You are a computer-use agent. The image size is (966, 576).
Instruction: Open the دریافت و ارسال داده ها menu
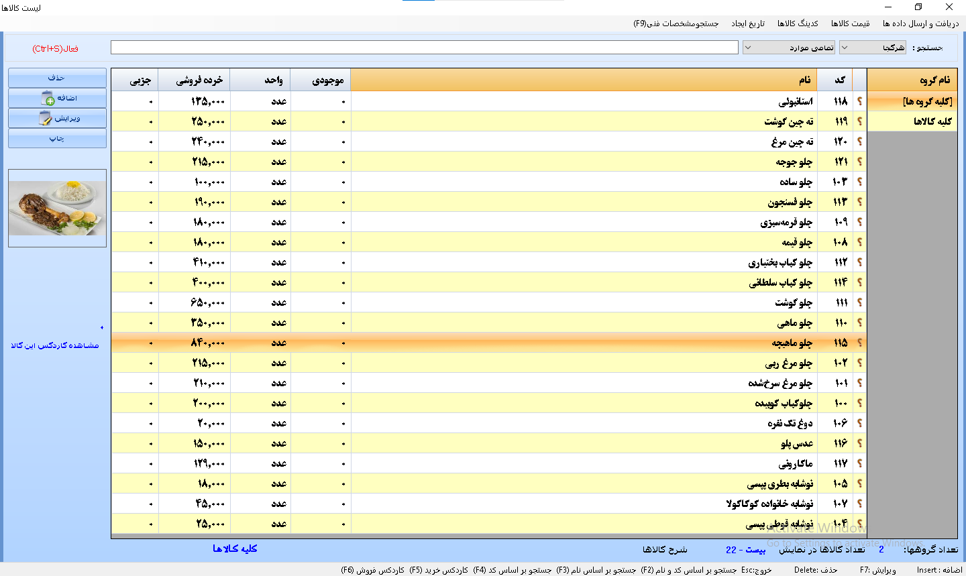920,23
